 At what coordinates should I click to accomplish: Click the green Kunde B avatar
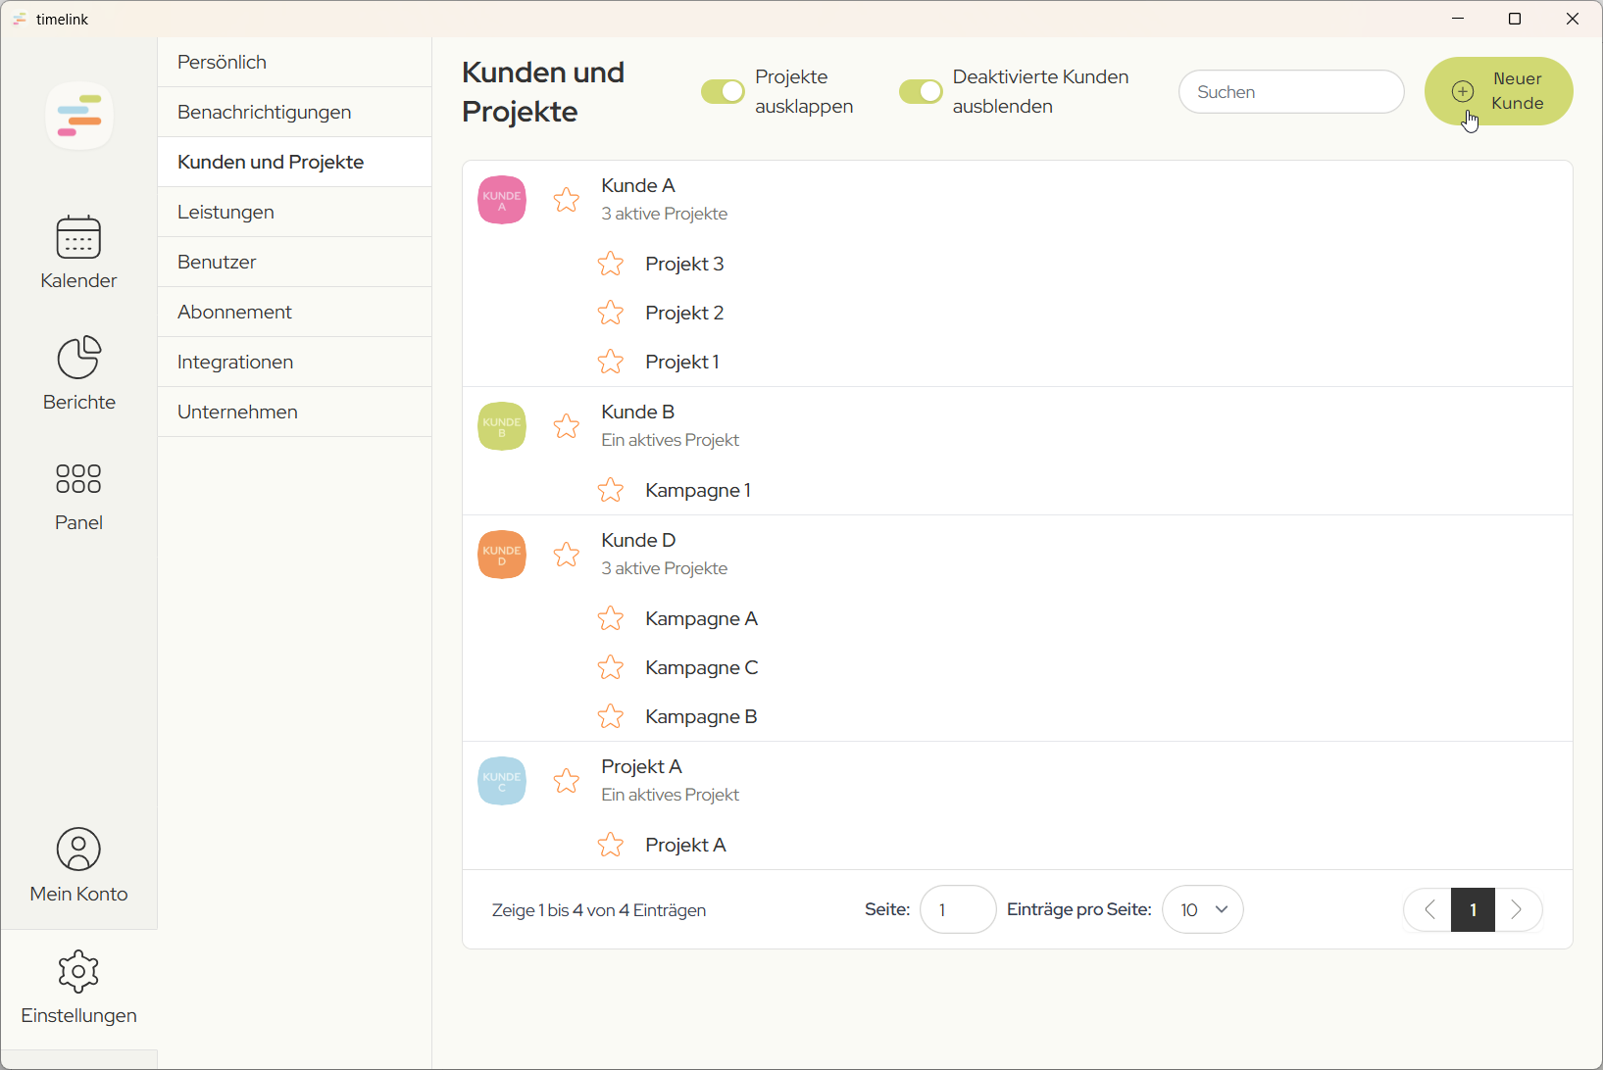(x=502, y=426)
